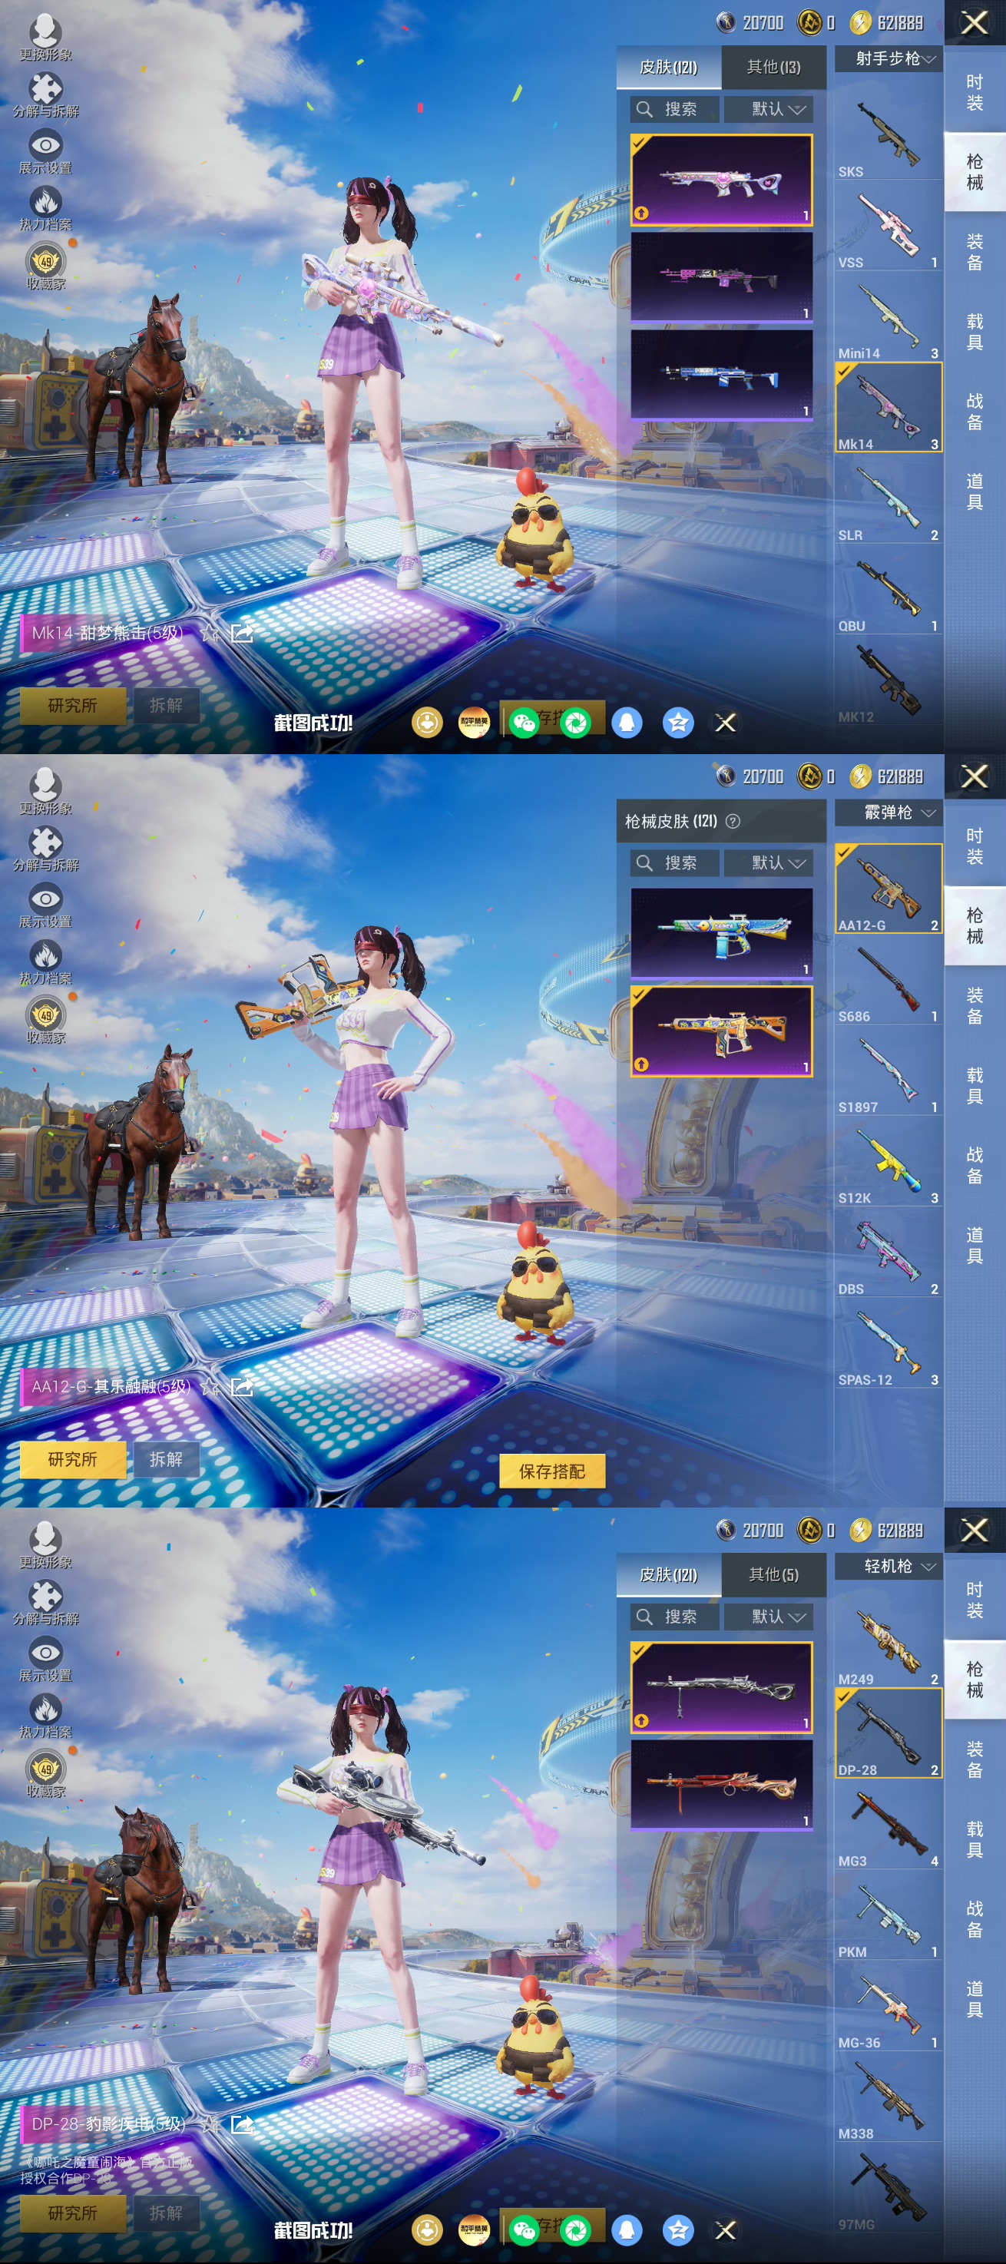1006x2264 pixels.
Task: Share to Qzone in Mk14 screenshot share bar
Action: click(x=678, y=723)
